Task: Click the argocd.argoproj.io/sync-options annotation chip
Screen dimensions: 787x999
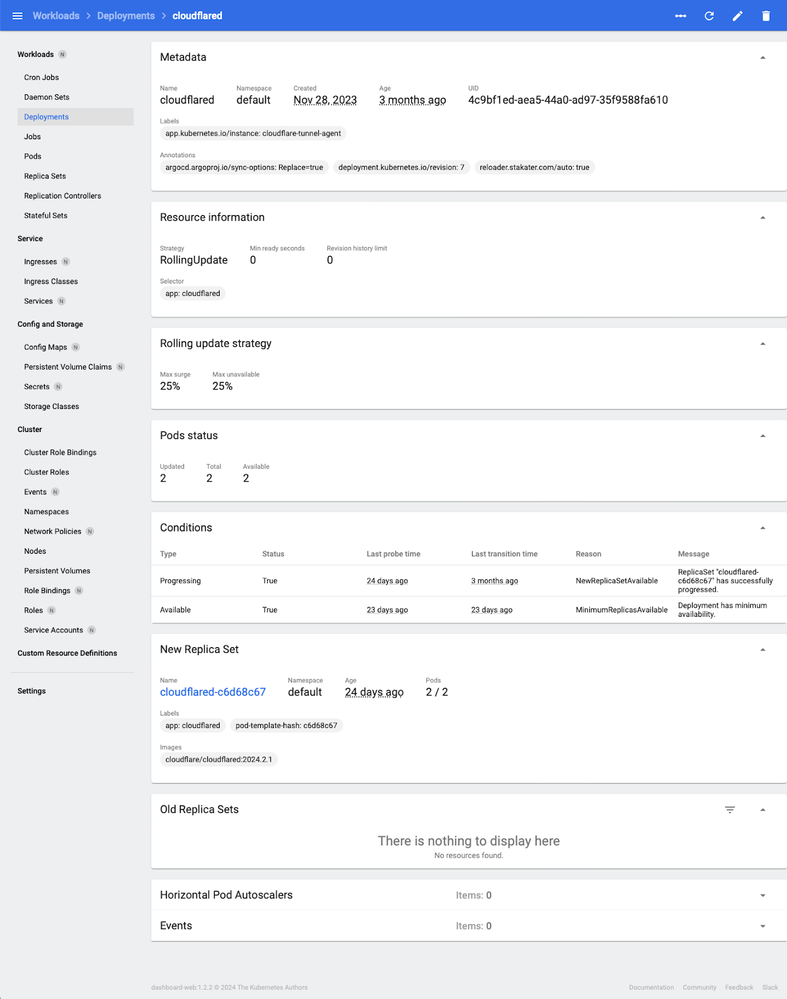Action: pyautogui.click(x=244, y=167)
